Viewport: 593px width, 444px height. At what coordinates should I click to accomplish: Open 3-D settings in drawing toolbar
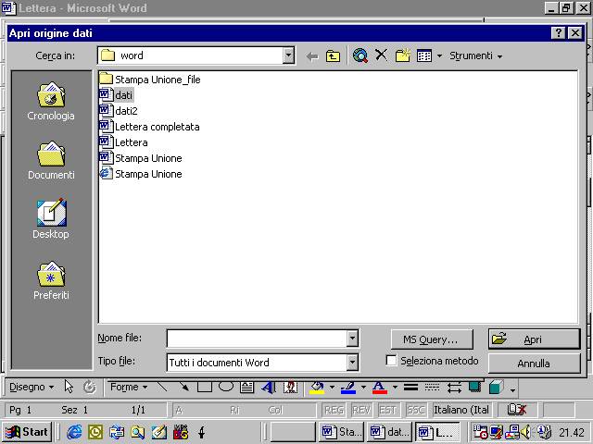tap(497, 387)
